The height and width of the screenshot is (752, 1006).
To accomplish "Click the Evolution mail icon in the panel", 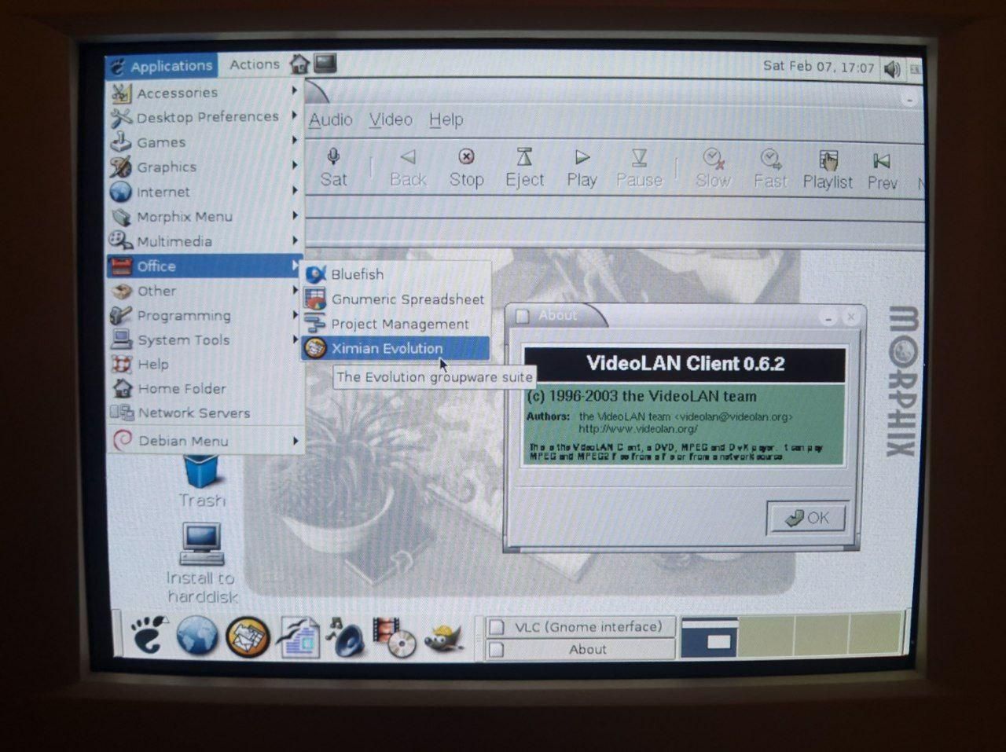I will click(x=247, y=636).
